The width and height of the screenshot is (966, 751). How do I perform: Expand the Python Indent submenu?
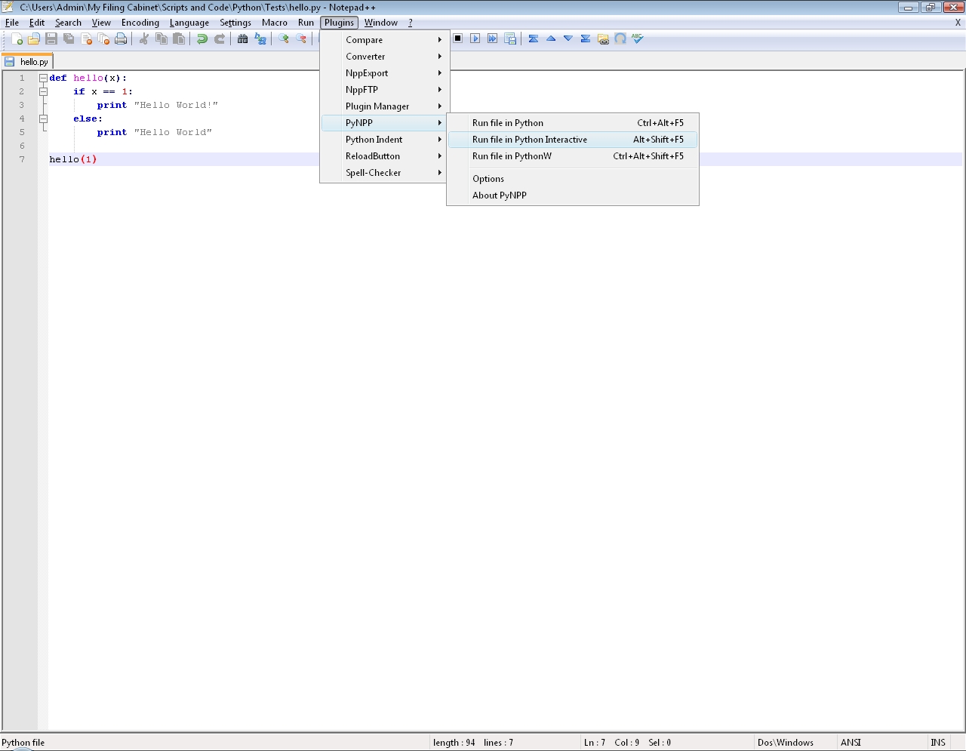click(385, 140)
